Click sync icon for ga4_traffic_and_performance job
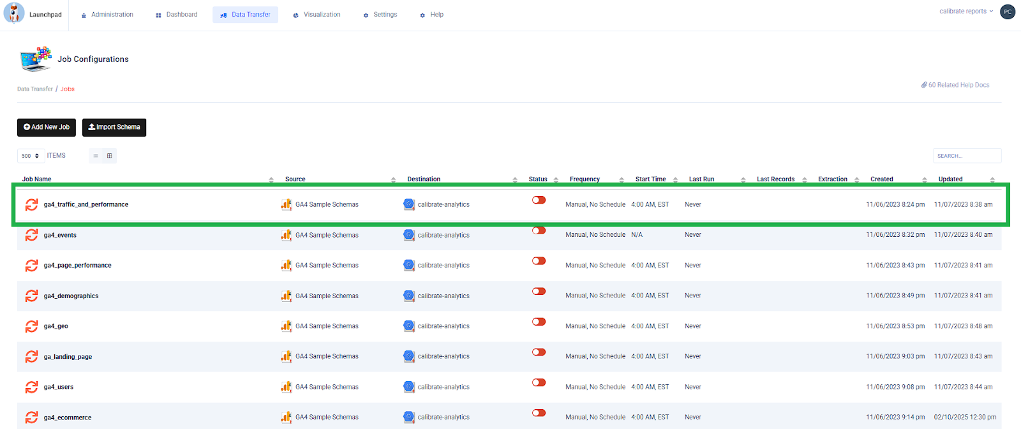 (31, 204)
